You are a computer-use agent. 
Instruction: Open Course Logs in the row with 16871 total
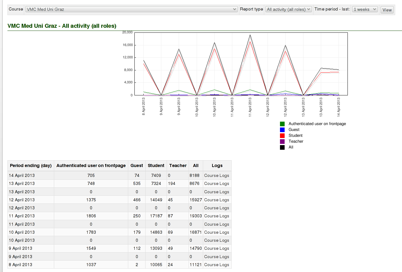216,232
